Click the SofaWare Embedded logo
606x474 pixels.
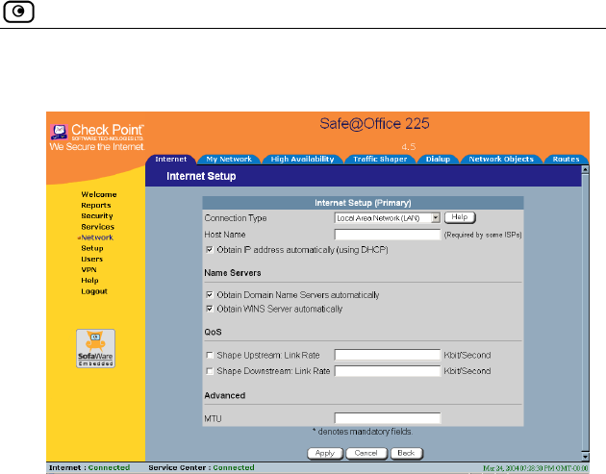point(95,348)
